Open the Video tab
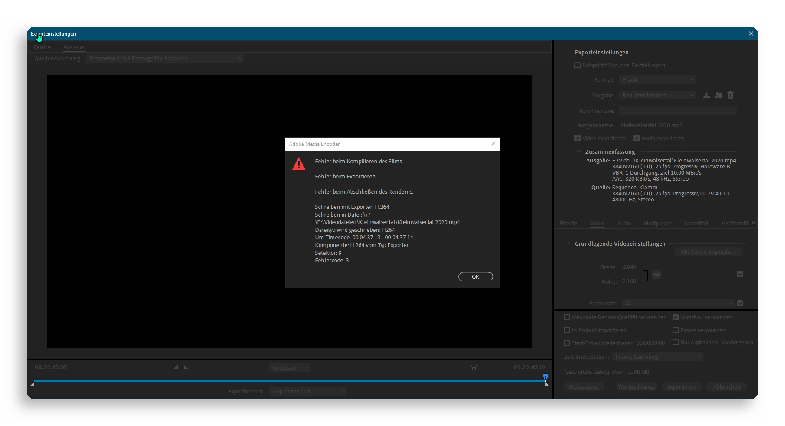The height and width of the screenshot is (426, 785). coord(597,223)
